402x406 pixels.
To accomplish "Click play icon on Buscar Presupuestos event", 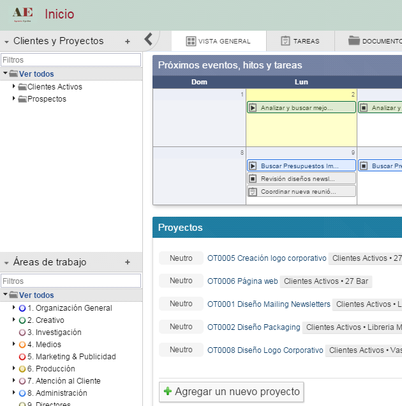I will 253,166.
